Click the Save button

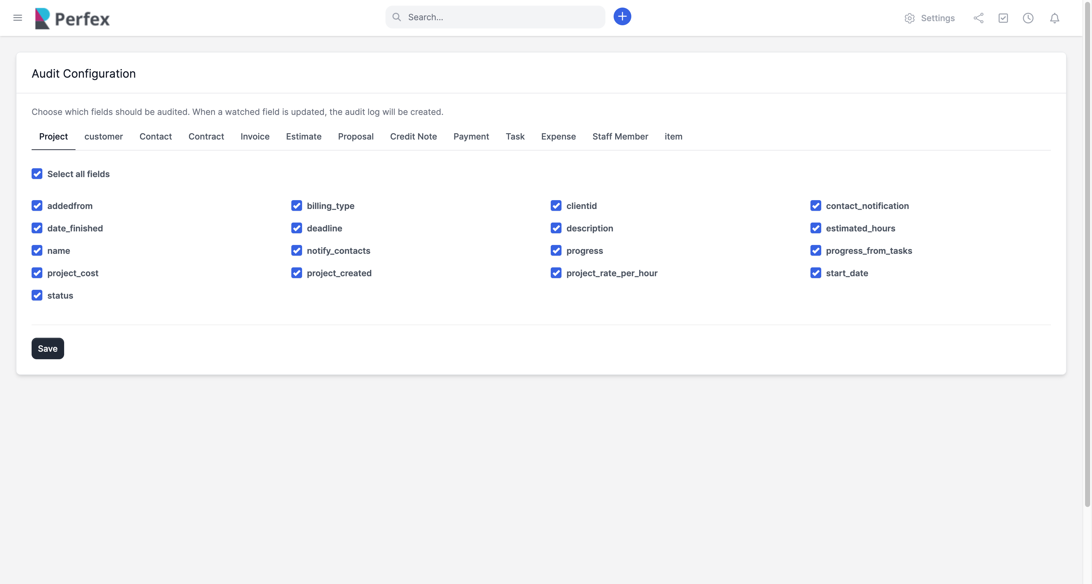(47, 349)
